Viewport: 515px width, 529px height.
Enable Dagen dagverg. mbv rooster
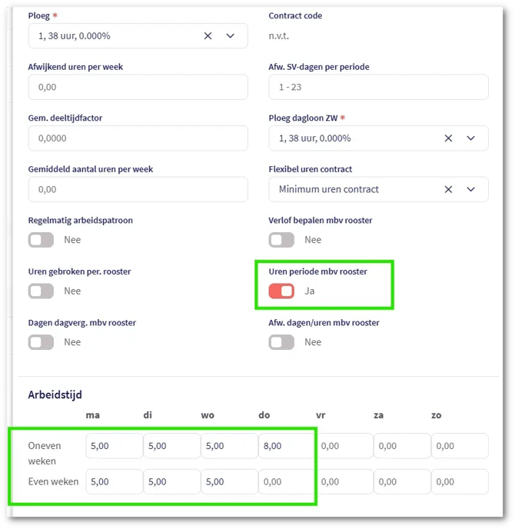point(41,342)
